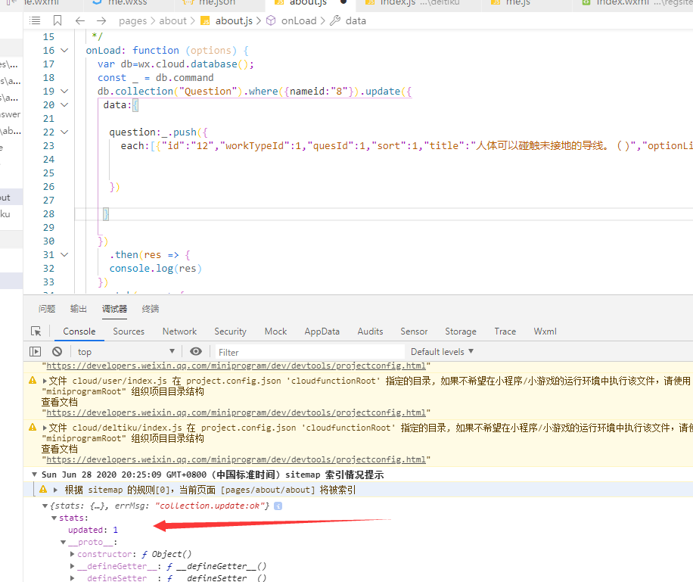This screenshot has width=693, height=582.
Task: Collapse the collection.update:ok result object
Action: click(x=45, y=506)
